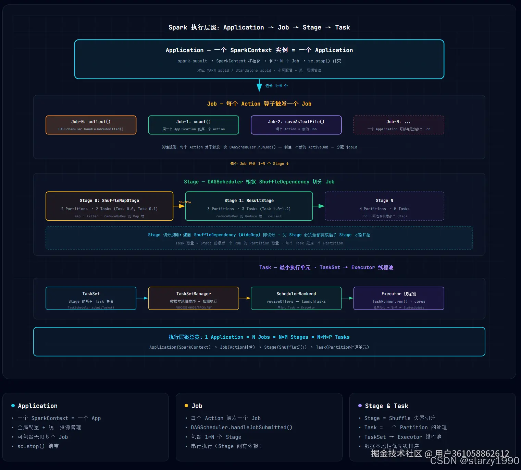
Task: Click 'Application(SparkContext) → Job(Action触发)' flow line
Action: (259, 347)
